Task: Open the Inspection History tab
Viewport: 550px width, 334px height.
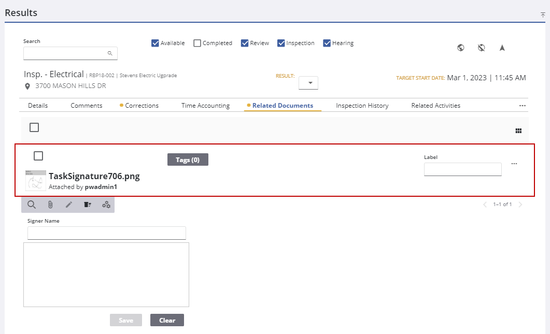Action: click(x=362, y=106)
